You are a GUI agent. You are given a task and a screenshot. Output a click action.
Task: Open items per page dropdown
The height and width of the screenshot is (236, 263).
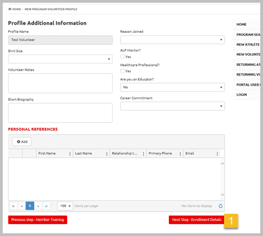pos(65,206)
